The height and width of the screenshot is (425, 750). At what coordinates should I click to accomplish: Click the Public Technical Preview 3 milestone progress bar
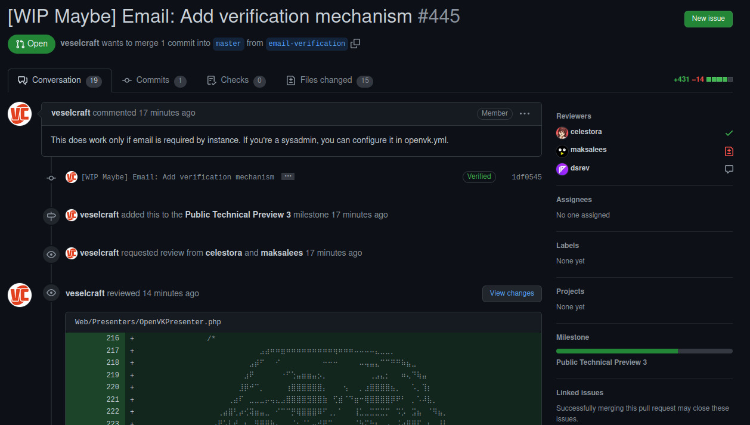pos(644,351)
